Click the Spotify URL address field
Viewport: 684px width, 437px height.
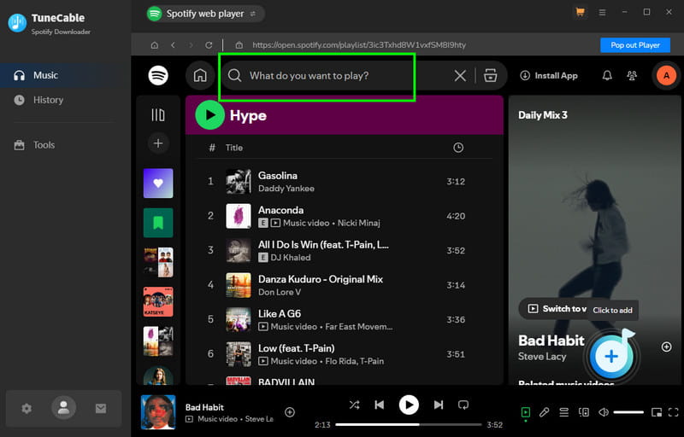tap(358, 45)
